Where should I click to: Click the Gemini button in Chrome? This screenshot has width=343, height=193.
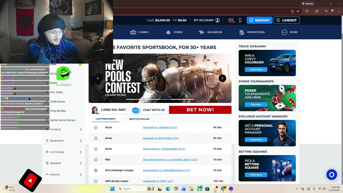(x=307, y=3)
